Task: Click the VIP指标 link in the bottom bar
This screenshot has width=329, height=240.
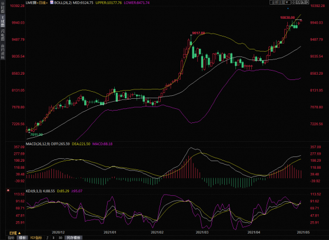Action: click(36, 238)
